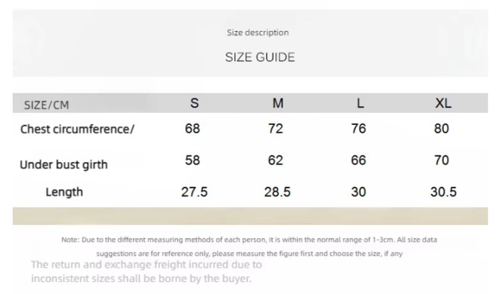The image size is (500, 294).
Task: Click the Under bust girth row label
Action: tap(64, 164)
